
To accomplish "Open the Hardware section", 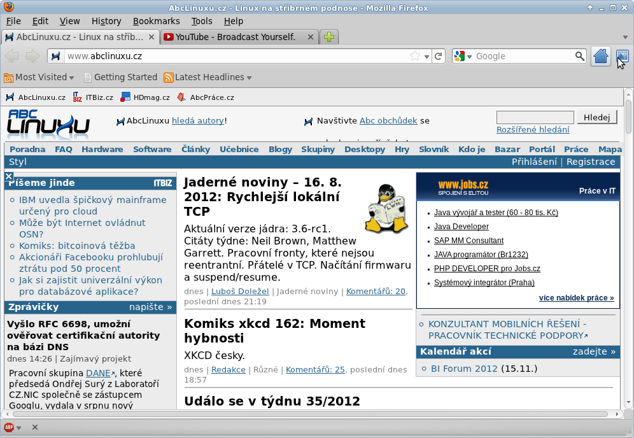I will coord(102,149).
